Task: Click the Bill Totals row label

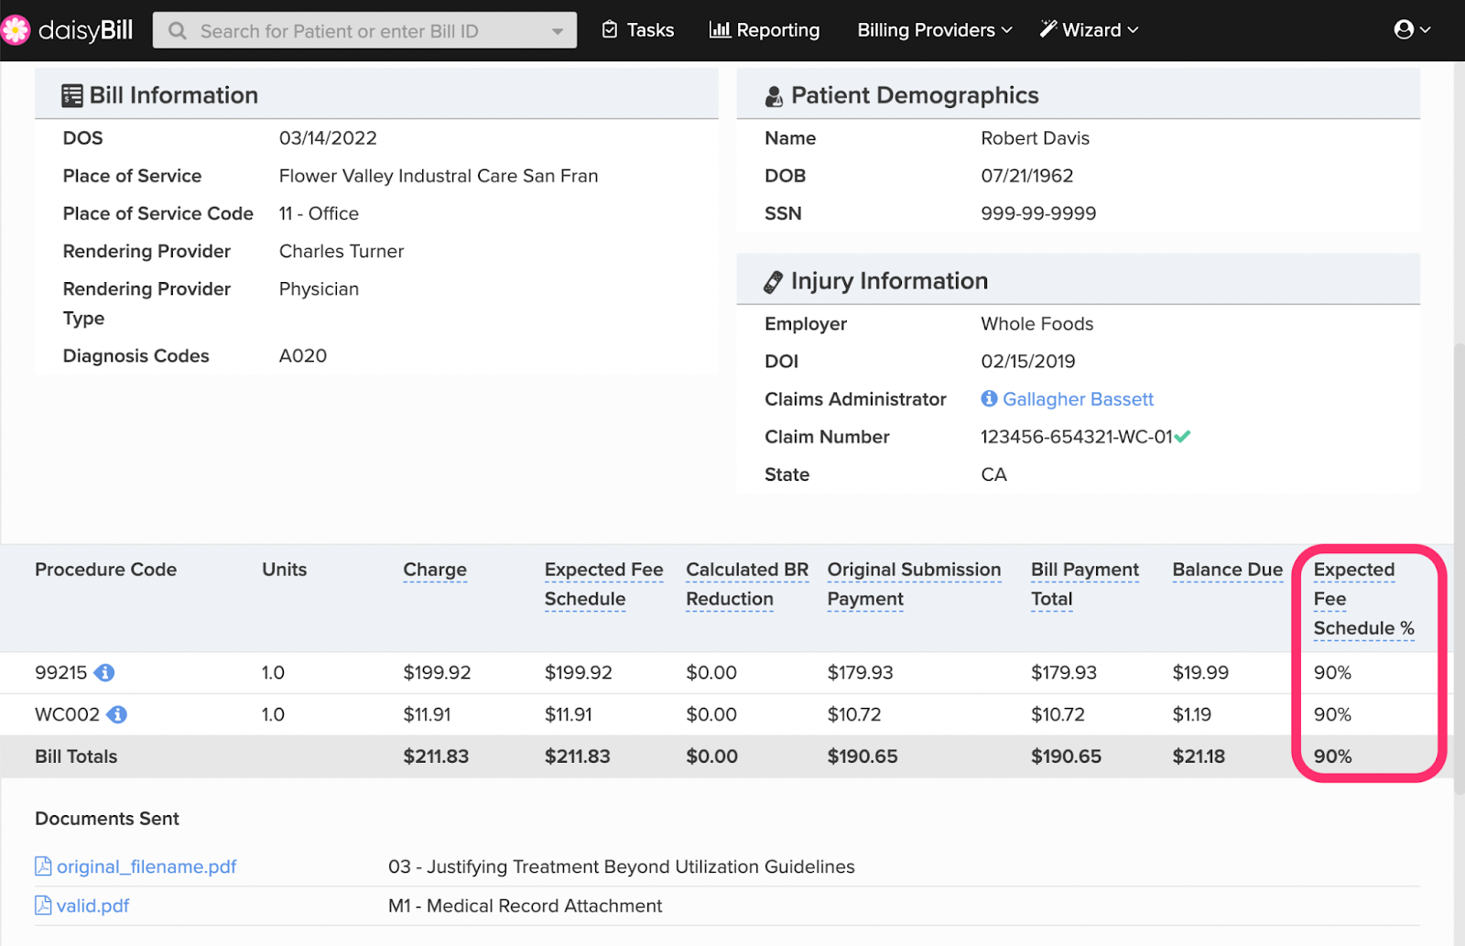Action: tap(76, 757)
